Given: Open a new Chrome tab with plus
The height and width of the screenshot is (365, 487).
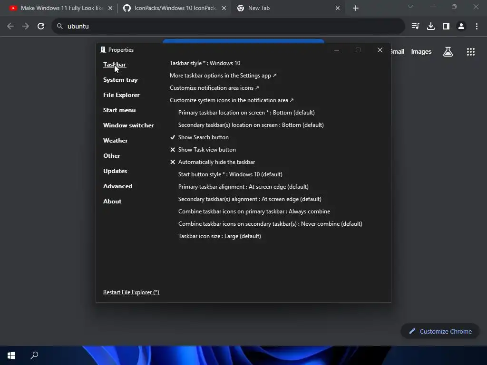Looking at the screenshot, I should 356,8.
